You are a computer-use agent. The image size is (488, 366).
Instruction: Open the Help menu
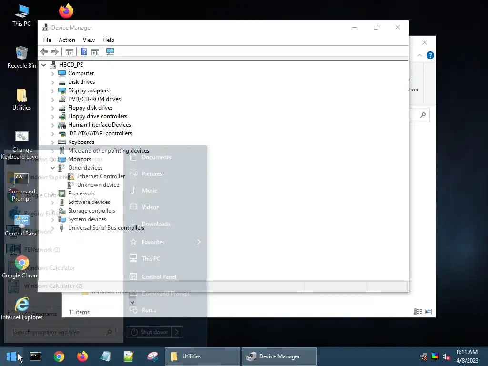pyautogui.click(x=108, y=40)
